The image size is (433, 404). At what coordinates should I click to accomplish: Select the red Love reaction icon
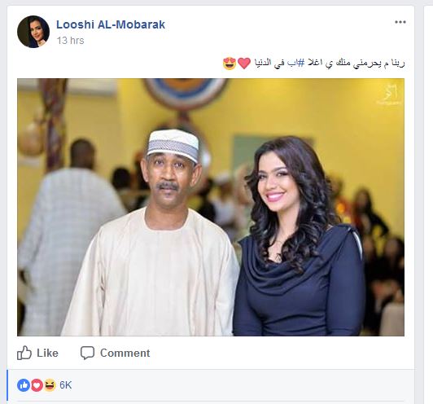pos(37,385)
